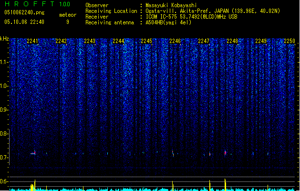
Task: Click the Ogata-vill. Akita-Pref. JAPAN location text
Action: [213, 11]
